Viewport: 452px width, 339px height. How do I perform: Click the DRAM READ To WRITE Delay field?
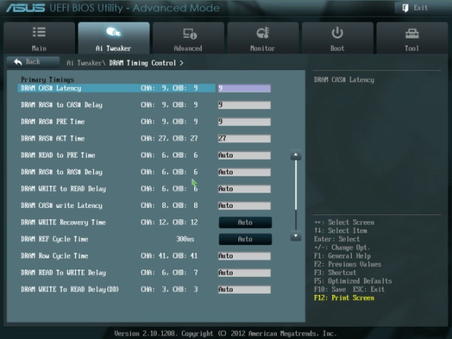[x=244, y=272]
